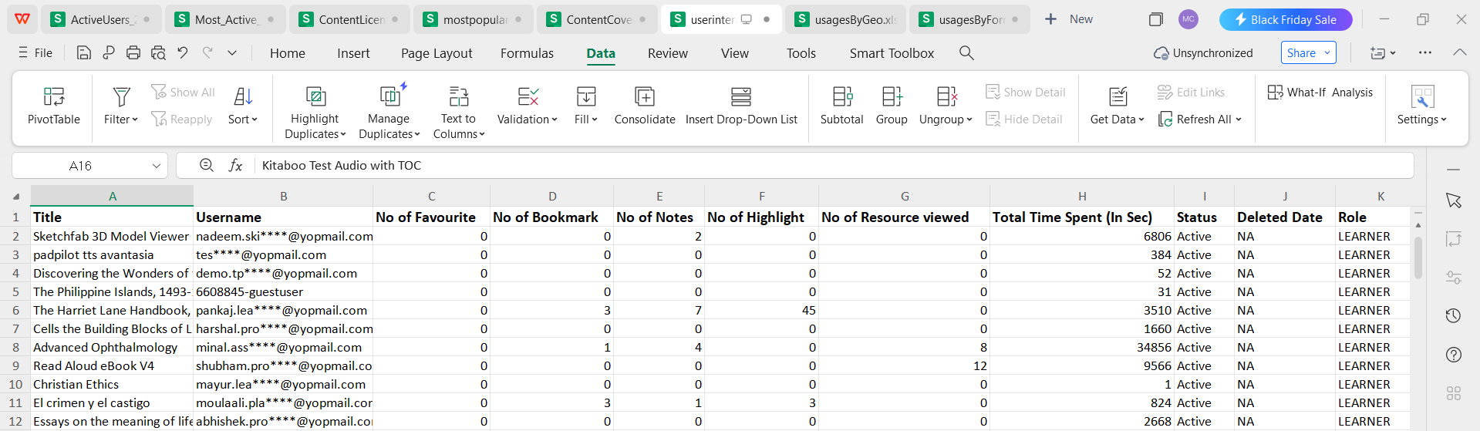Open the search magnifier in the ribbon
This screenshot has height=431, width=1480.
(x=966, y=53)
